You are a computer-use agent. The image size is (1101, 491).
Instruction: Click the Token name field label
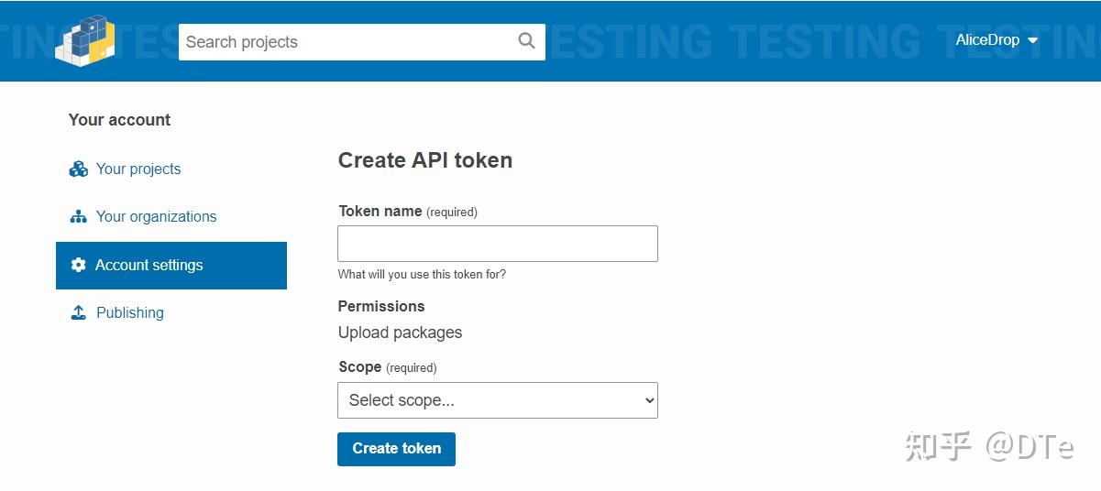tap(380, 211)
